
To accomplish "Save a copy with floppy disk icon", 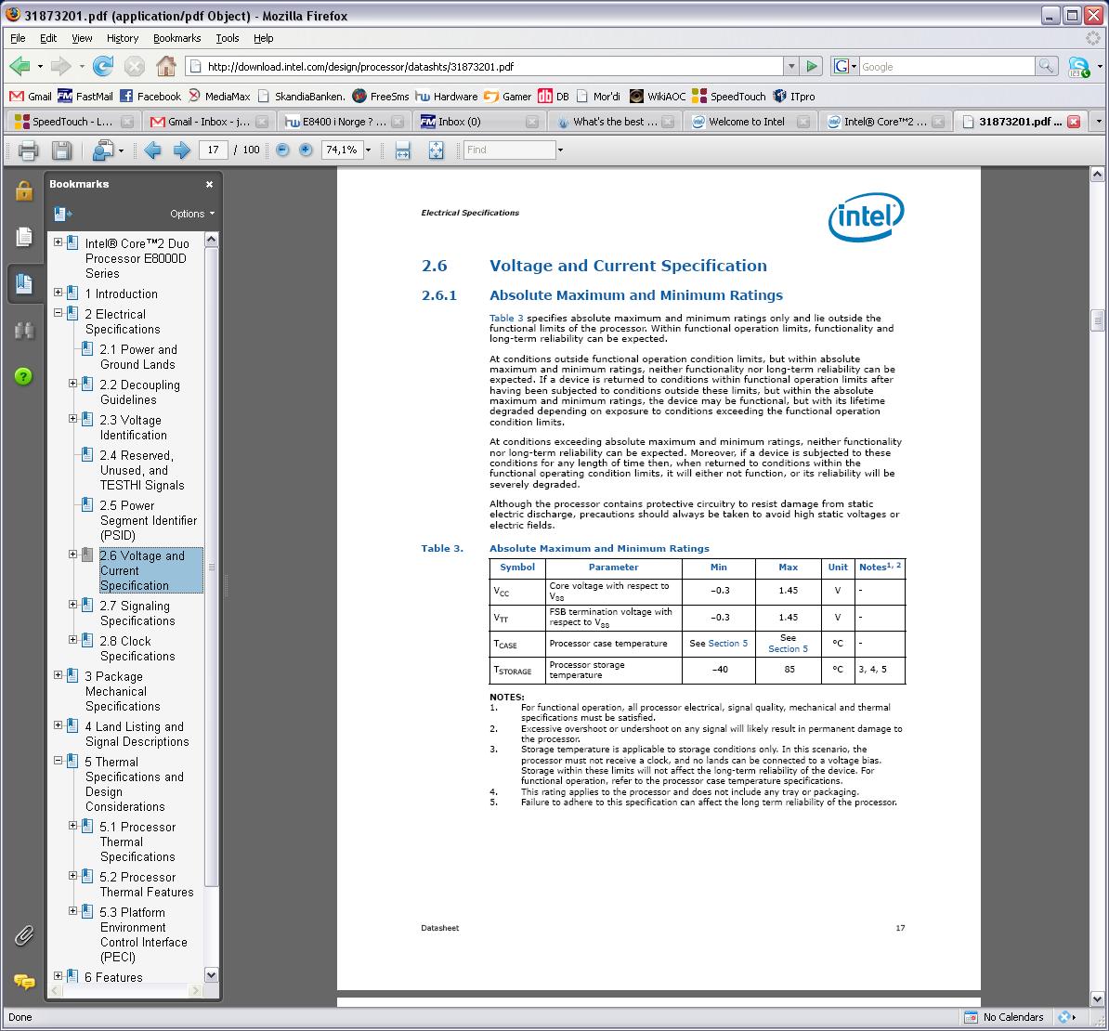I will [61, 150].
